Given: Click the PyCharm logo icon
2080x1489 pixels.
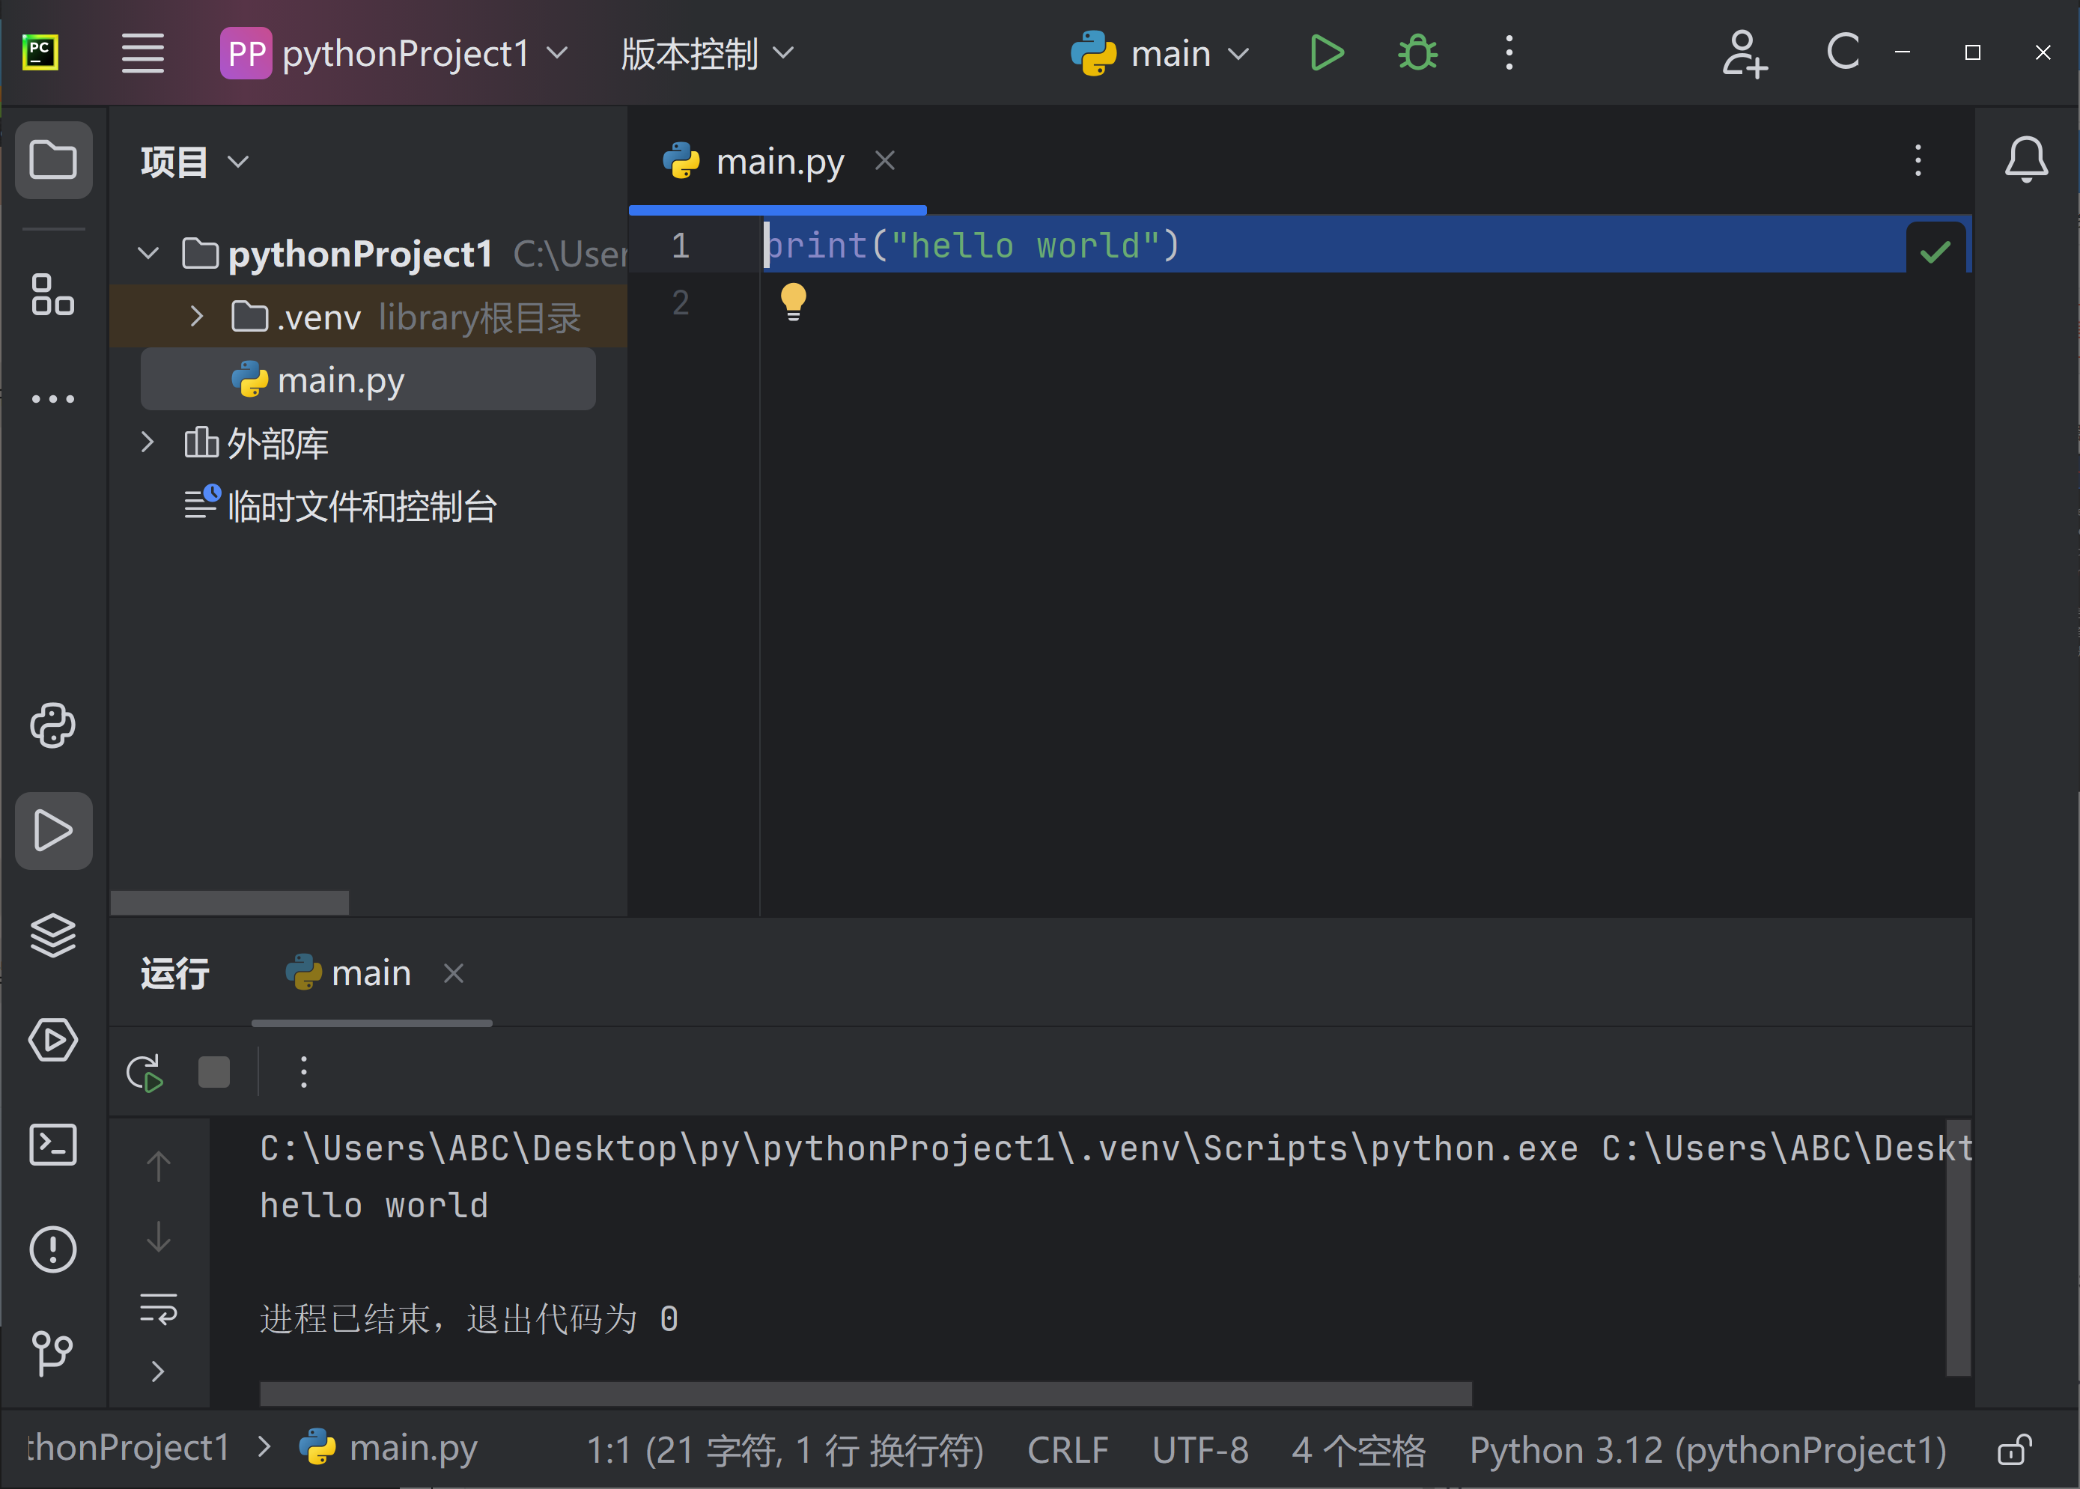Looking at the screenshot, I should 40,53.
